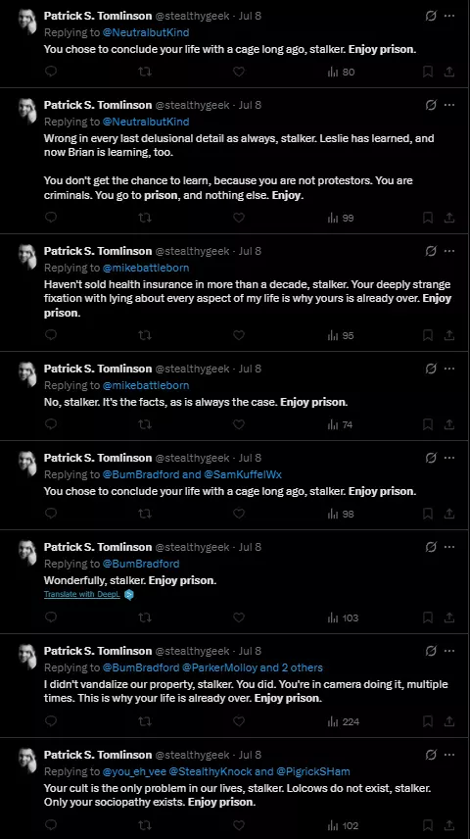Bookmark the tweet with 74 views
Image resolution: width=470 pixels, height=839 pixels.
coord(428,424)
